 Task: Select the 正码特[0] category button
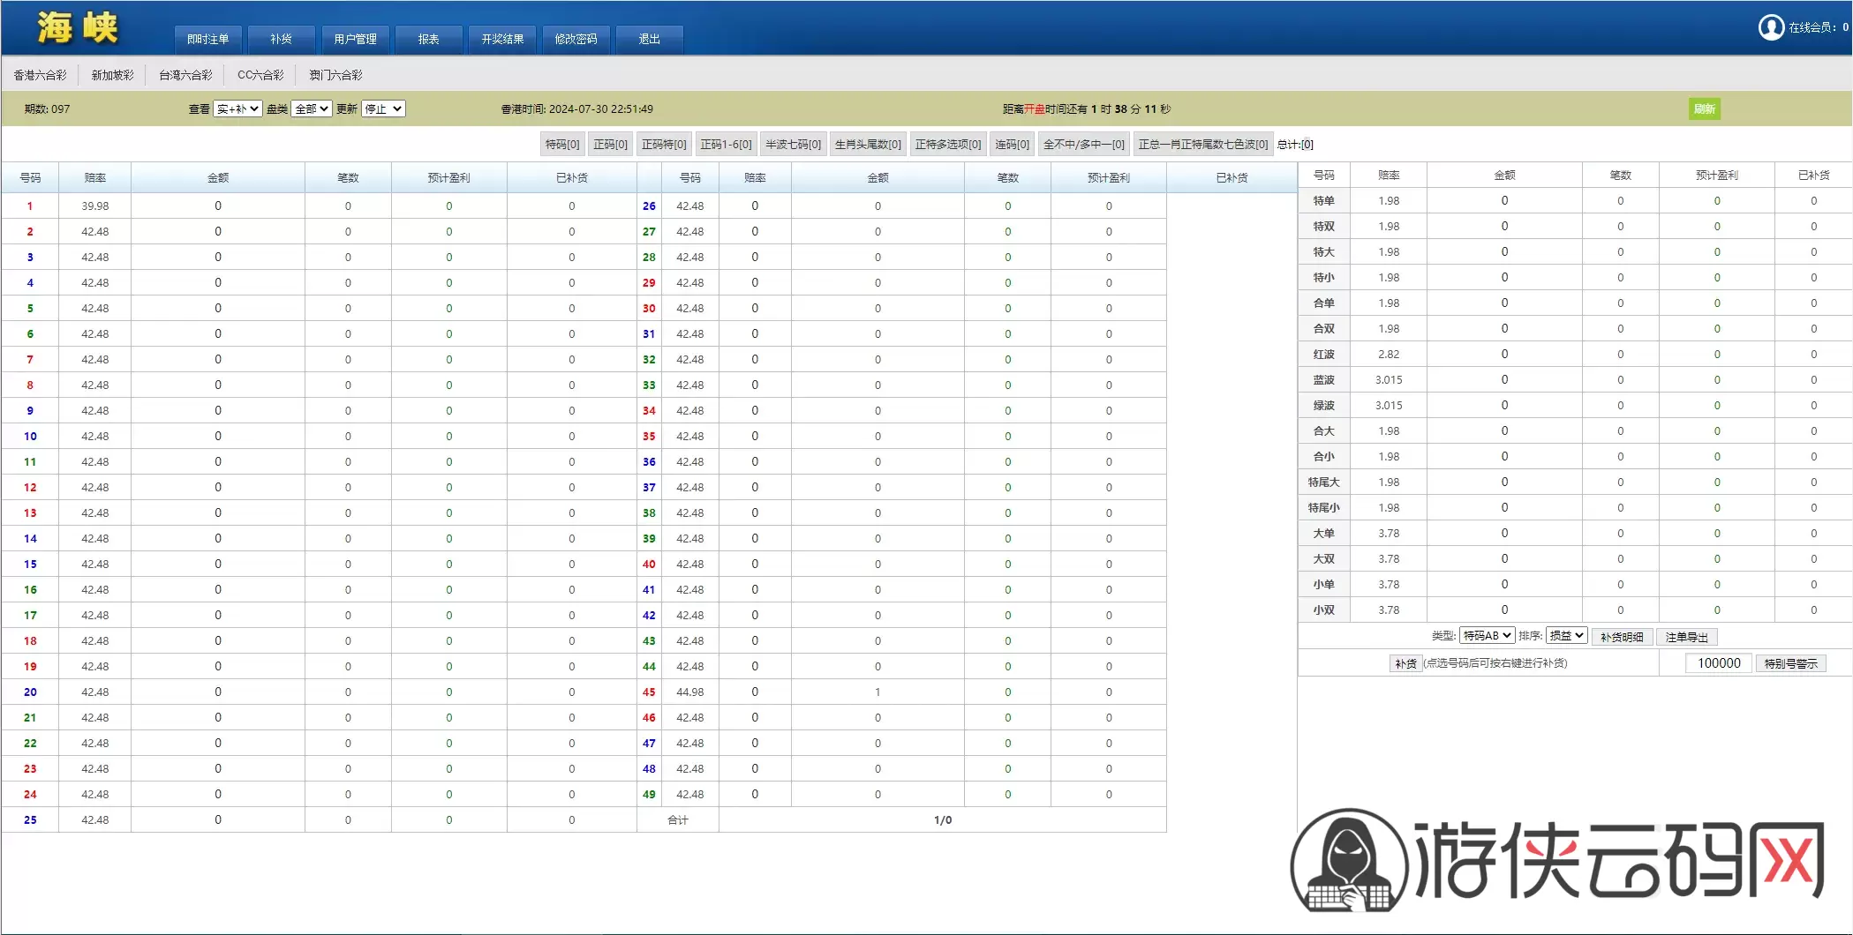click(664, 144)
